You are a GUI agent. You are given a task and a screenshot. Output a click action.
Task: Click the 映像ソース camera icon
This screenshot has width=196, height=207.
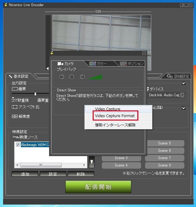point(16,137)
